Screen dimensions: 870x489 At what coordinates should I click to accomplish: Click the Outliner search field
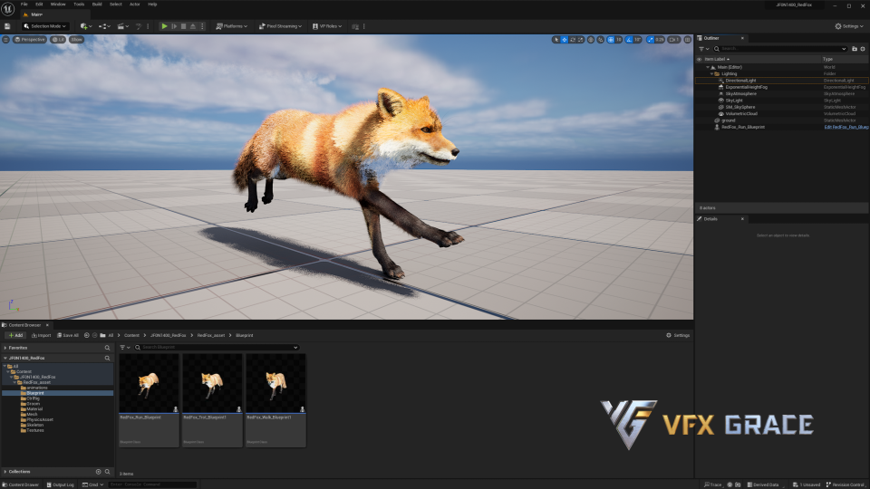780,49
